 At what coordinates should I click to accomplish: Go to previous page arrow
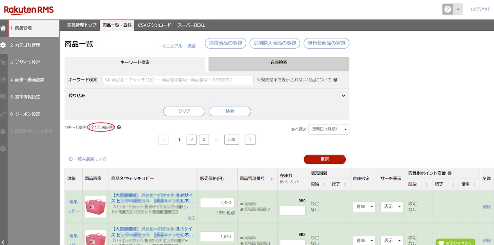pyautogui.click(x=164, y=140)
